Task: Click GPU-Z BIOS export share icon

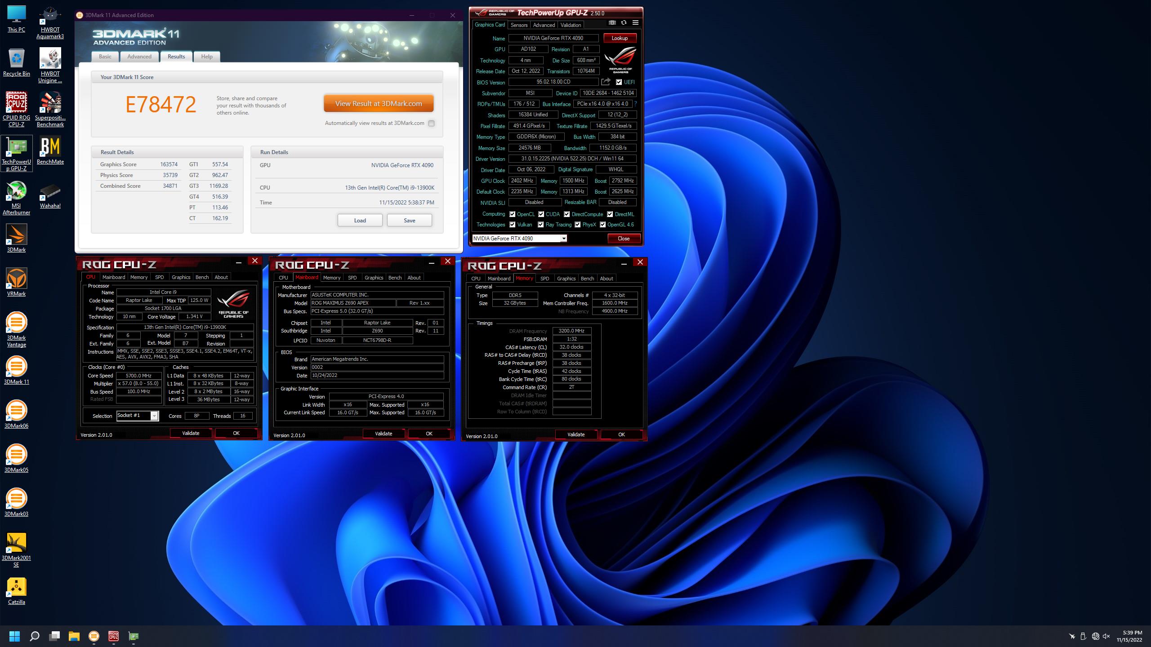Action: tap(606, 82)
